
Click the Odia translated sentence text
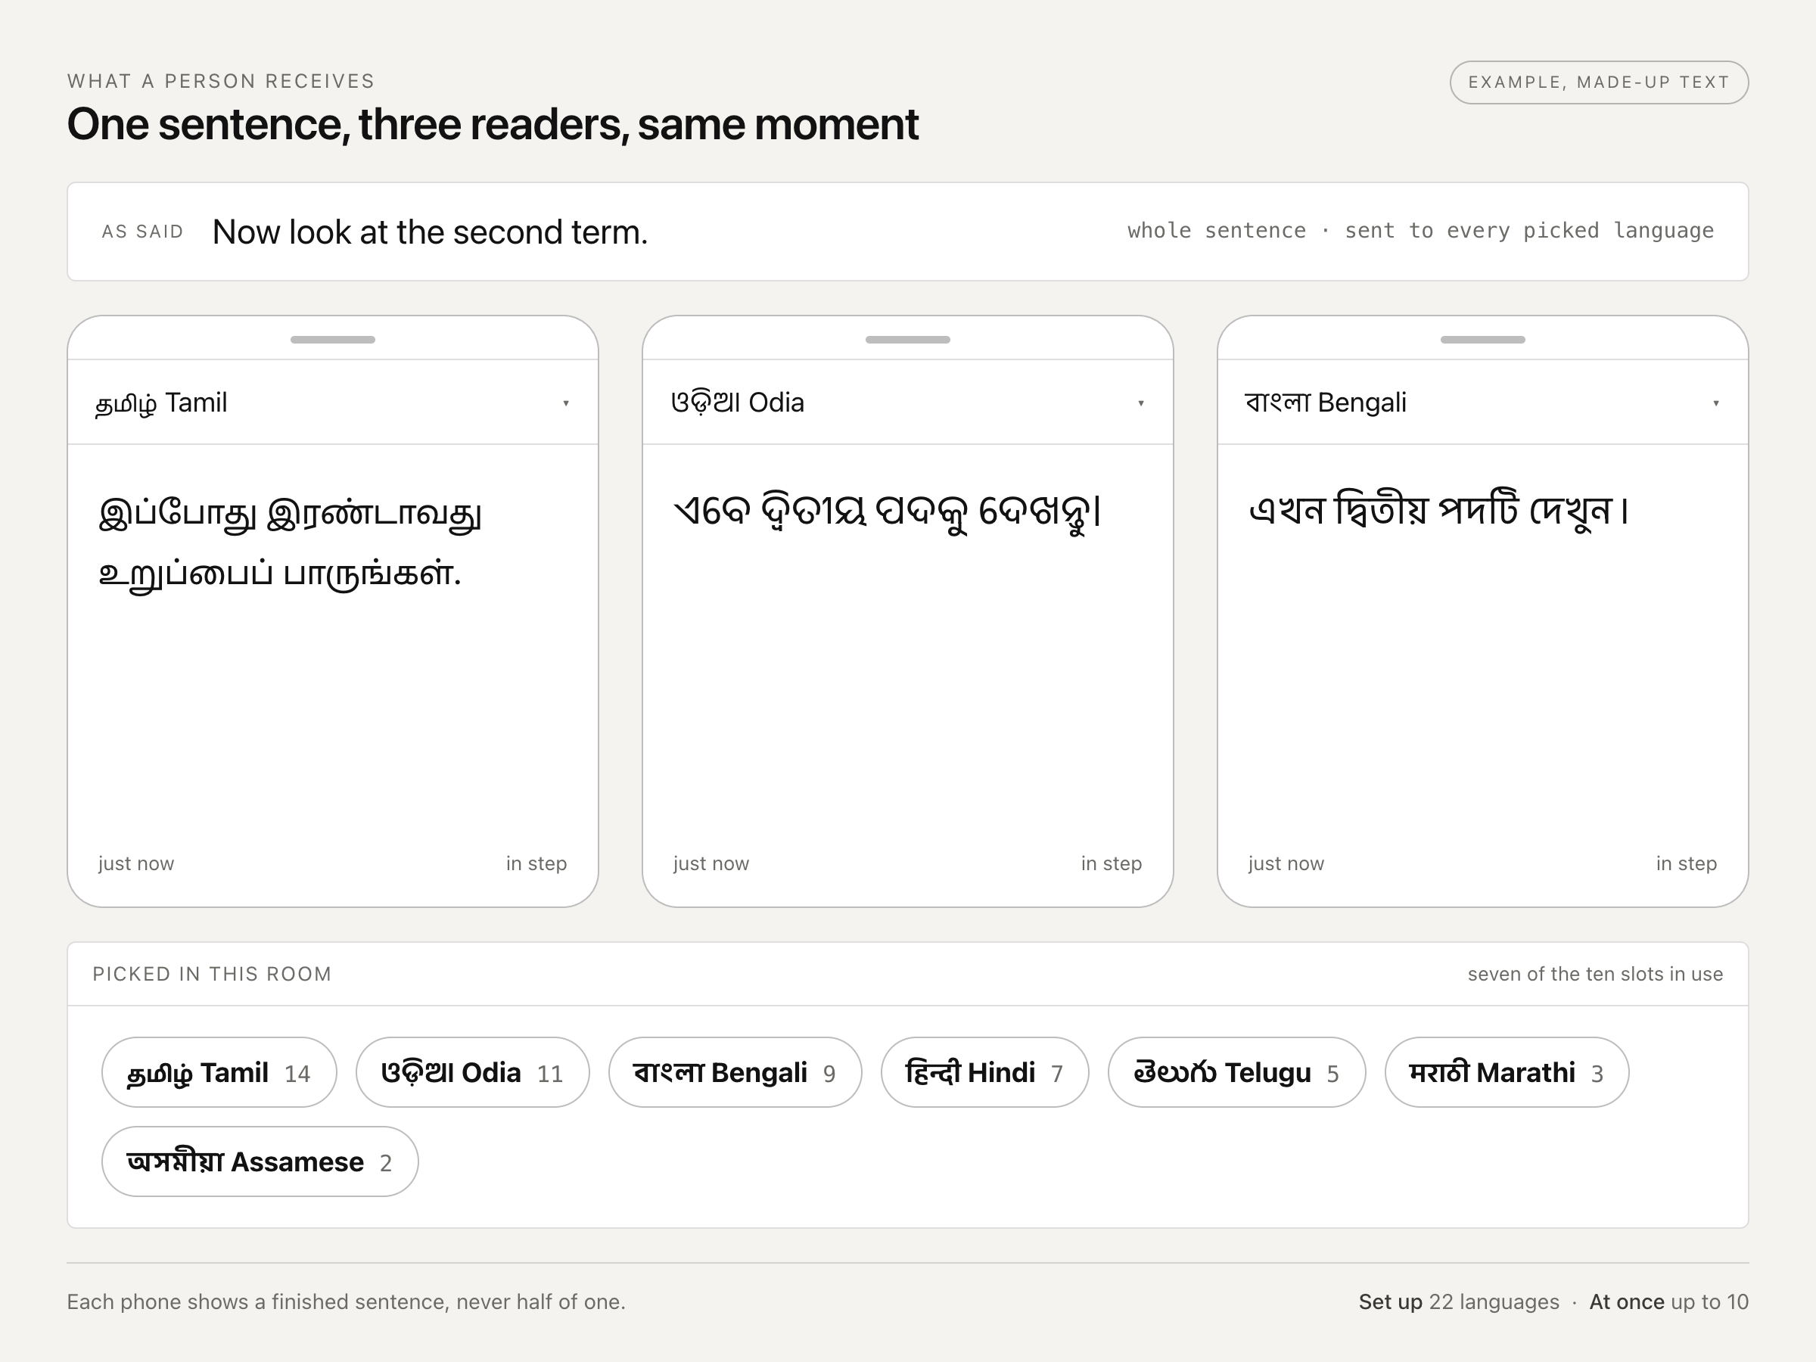point(888,512)
